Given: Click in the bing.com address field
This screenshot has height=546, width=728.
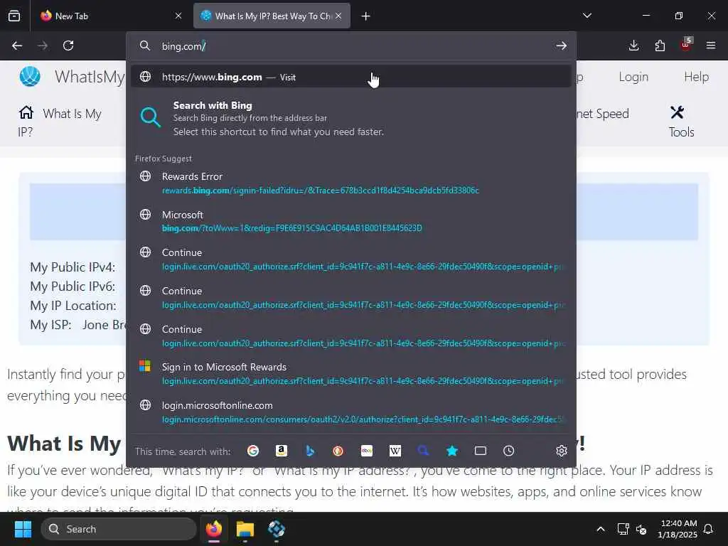Looking at the screenshot, I should (x=353, y=46).
